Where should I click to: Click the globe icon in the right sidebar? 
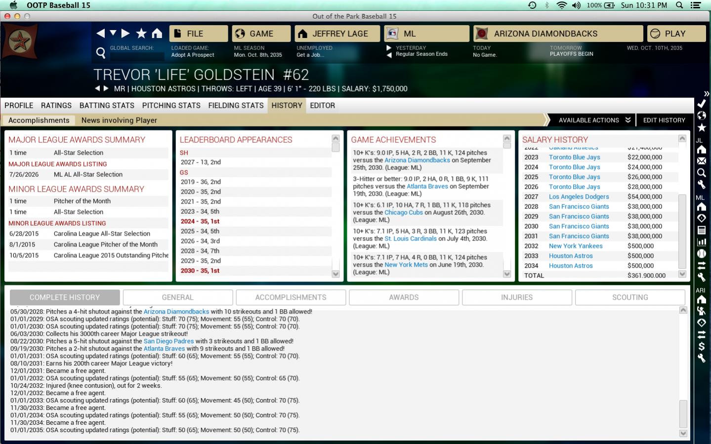[x=701, y=116]
